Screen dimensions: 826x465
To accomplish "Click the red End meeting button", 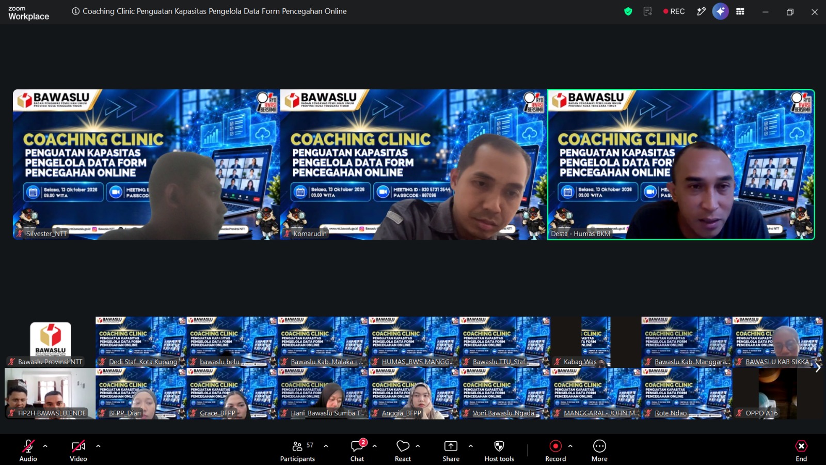I will (x=801, y=450).
